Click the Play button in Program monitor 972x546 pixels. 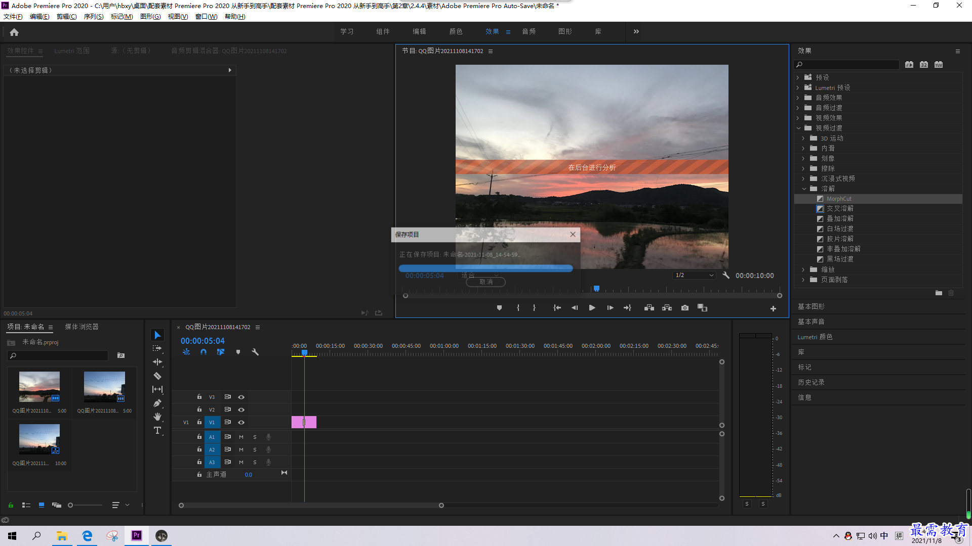592,308
